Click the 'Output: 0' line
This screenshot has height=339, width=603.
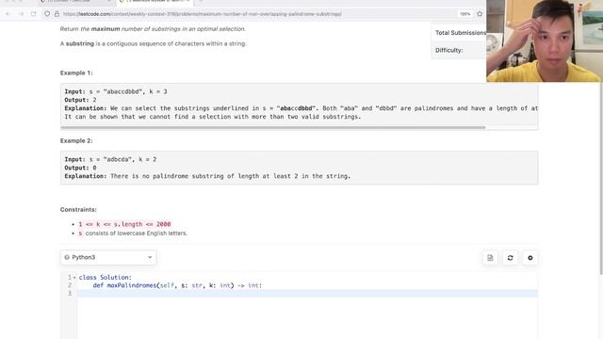pyautogui.click(x=80, y=168)
